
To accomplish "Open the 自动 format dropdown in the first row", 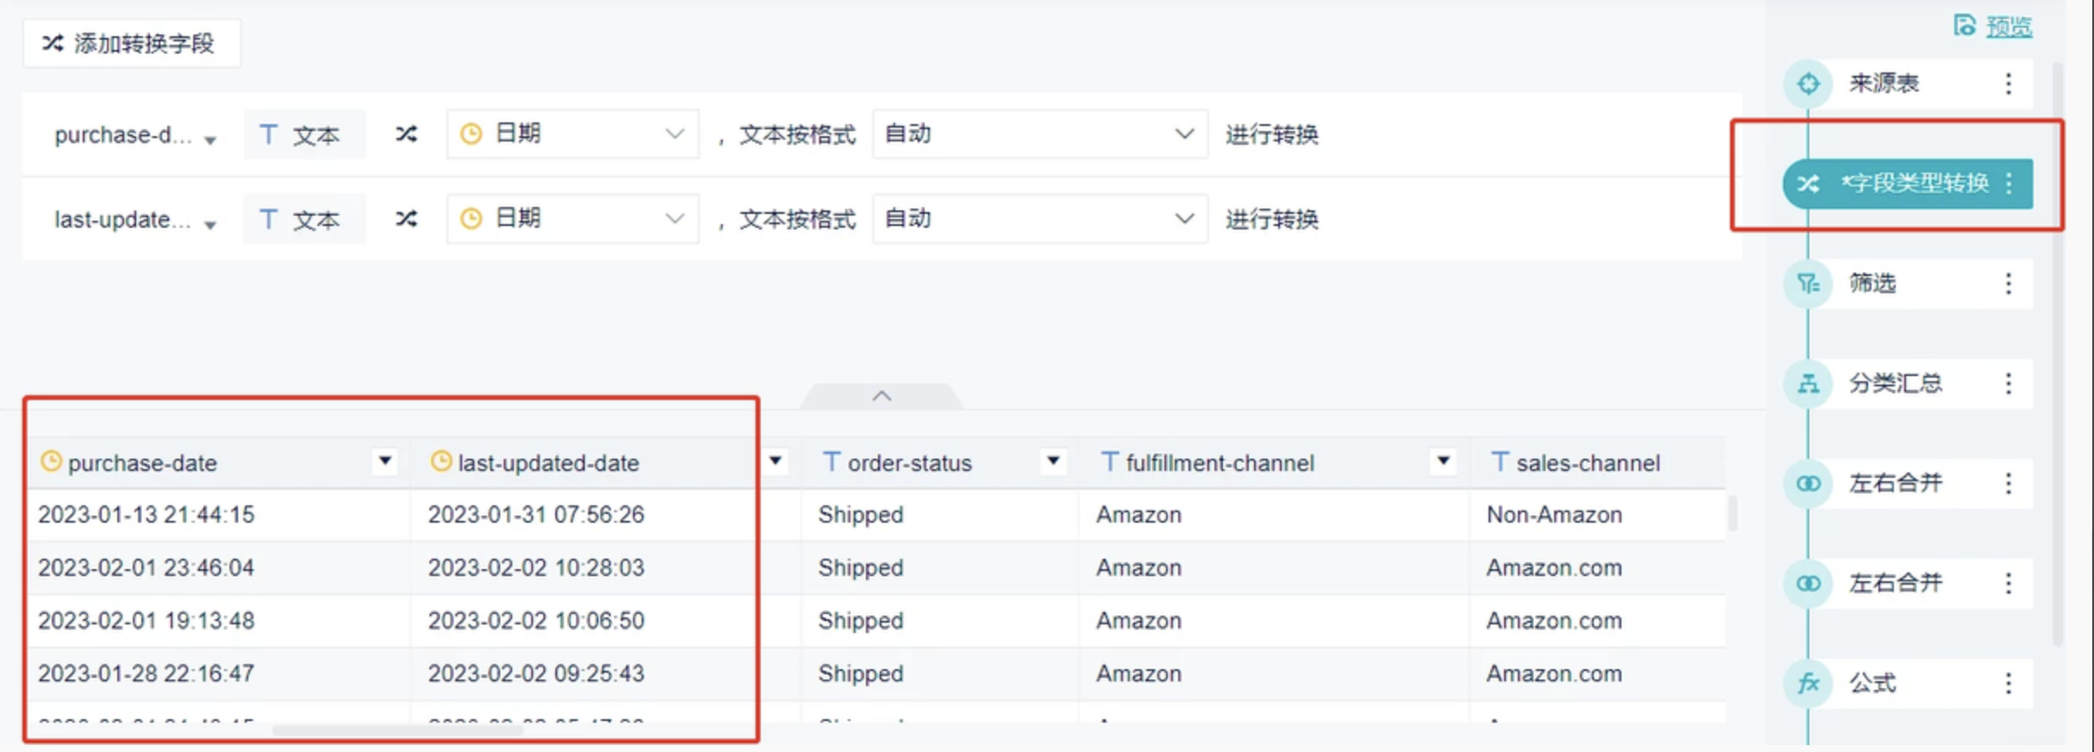I will click(1039, 134).
